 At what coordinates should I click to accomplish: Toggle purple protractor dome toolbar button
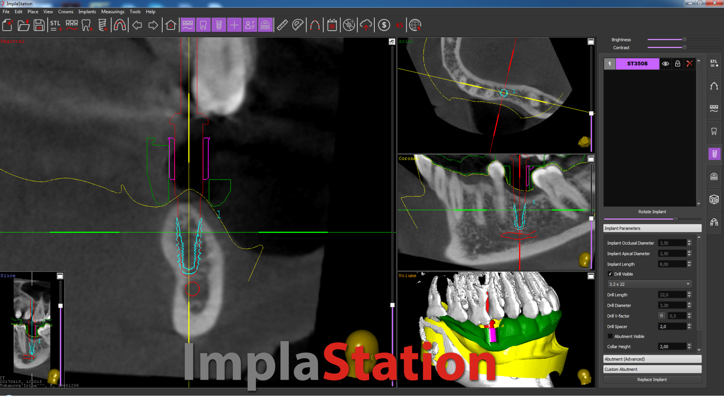(x=265, y=25)
